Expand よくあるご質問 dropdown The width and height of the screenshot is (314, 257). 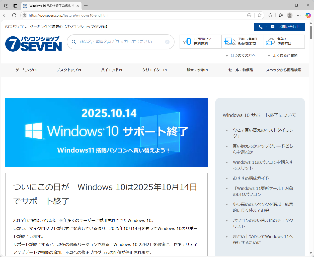[282, 55]
